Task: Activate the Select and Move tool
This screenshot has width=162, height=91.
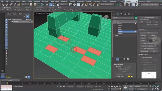Action: coord(47,5)
